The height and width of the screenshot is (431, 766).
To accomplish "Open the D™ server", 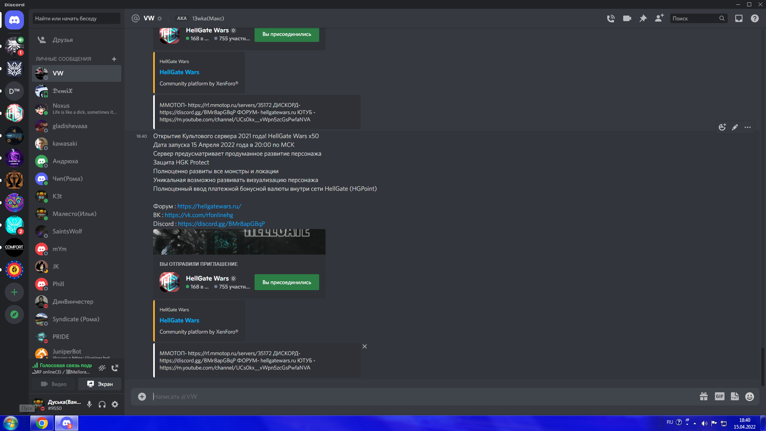I will click(14, 91).
